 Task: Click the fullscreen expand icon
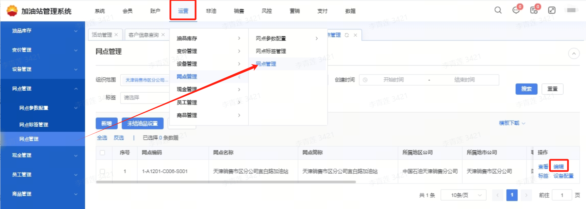(552, 10)
